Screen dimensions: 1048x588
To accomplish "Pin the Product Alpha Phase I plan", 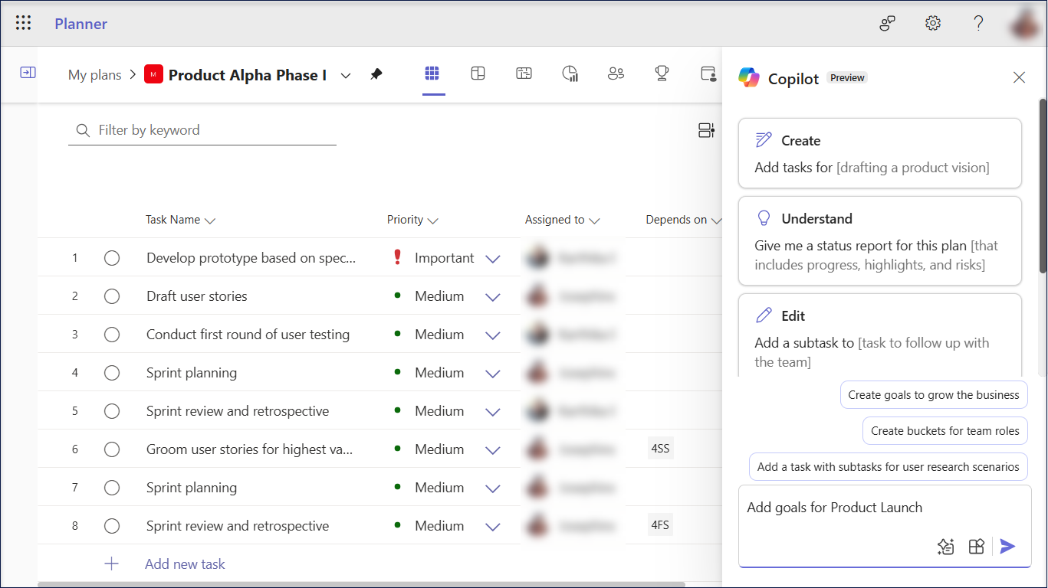I will click(376, 74).
